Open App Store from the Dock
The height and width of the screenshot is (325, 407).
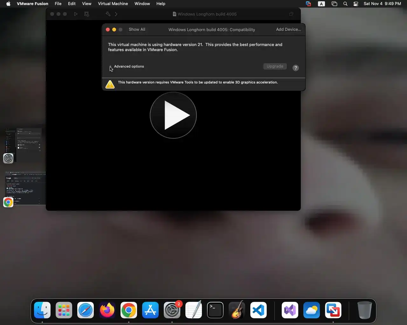pos(150,310)
